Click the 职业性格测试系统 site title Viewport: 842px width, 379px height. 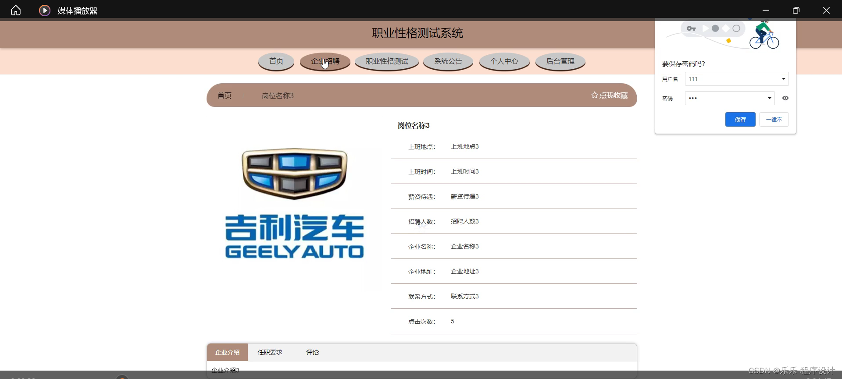click(x=417, y=33)
